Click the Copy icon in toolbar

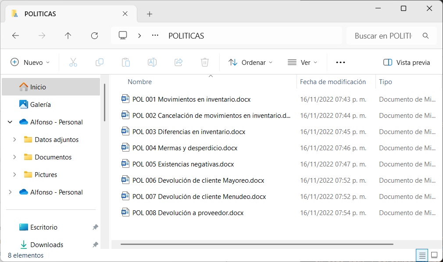coord(100,63)
